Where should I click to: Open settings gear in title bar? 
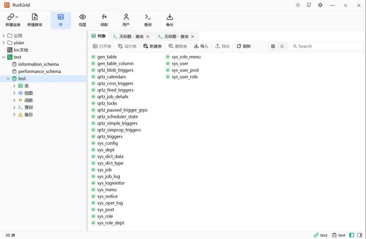pyautogui.click(x=320, y=5)
